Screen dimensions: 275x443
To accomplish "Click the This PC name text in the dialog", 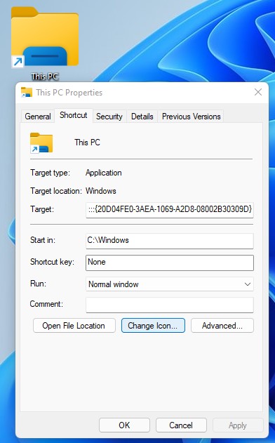I will pos(87,143).
